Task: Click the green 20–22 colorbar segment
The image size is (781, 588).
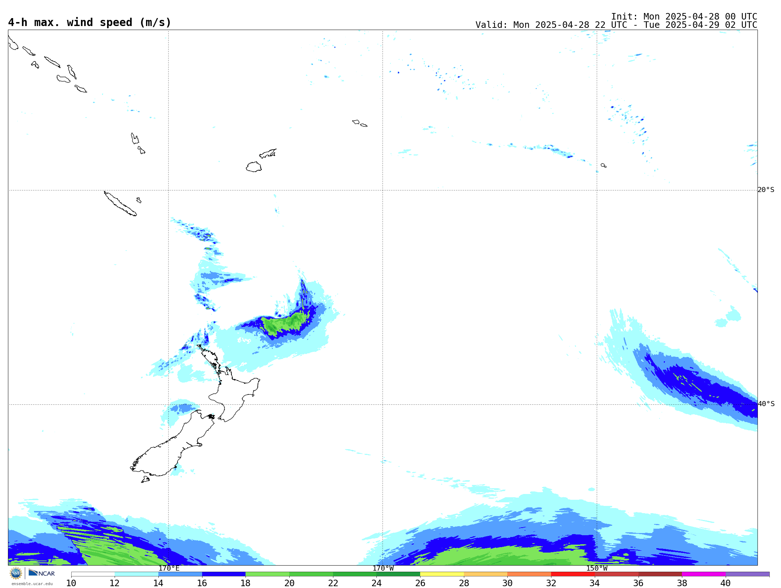Action: click(311, 574)
